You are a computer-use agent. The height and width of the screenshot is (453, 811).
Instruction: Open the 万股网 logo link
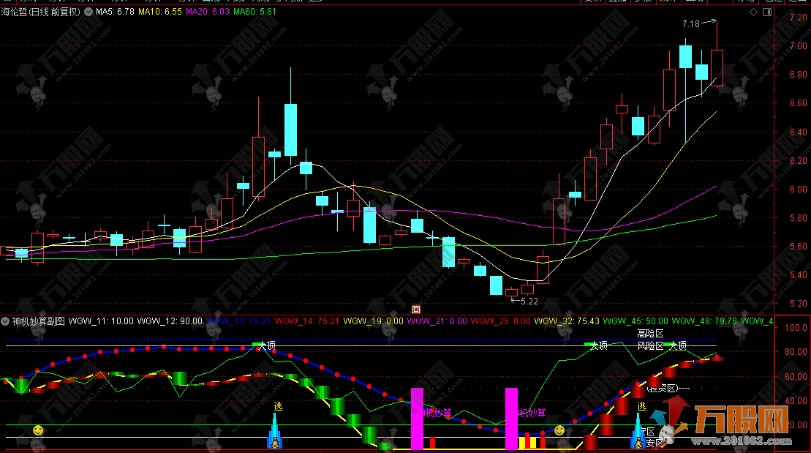[739, 424]
